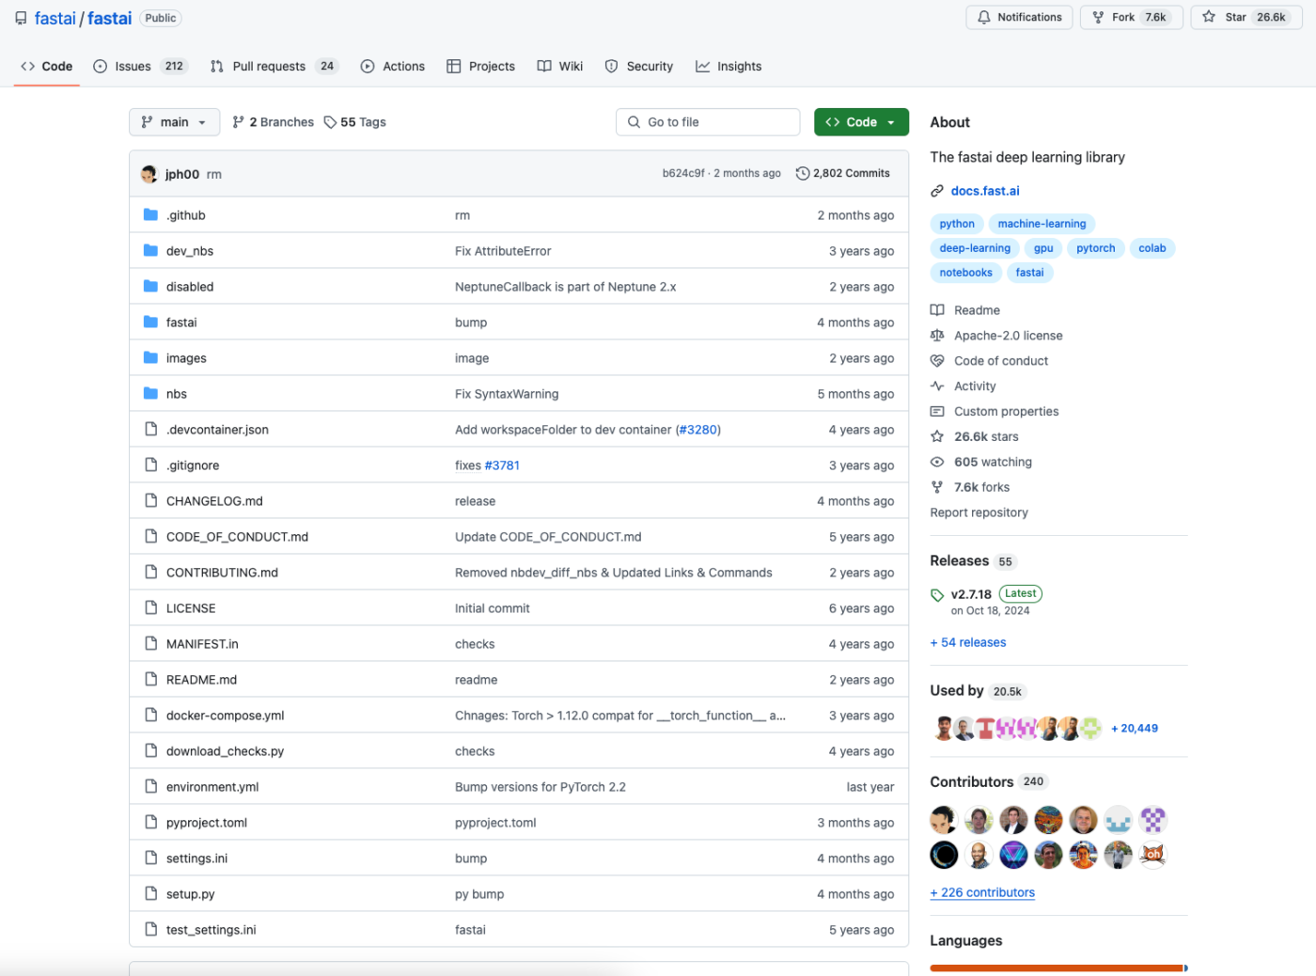Click the nbs folder icon

pyautogui.click(x=150, y=394)
